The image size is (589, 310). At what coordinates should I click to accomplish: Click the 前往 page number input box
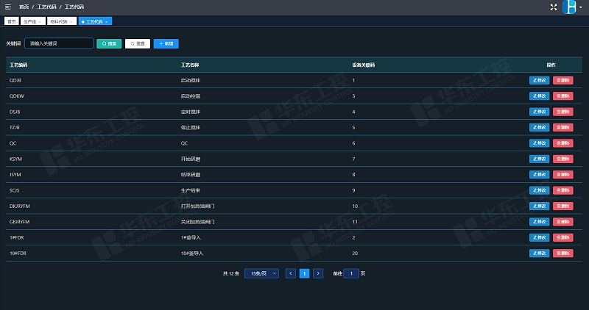pyautogui.click(x=351, y=273)
